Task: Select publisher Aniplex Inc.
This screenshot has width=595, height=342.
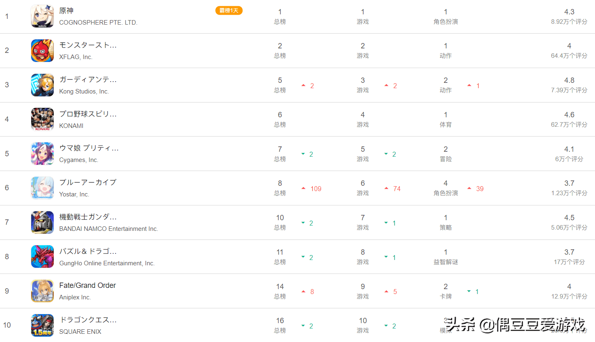Action: pos(75,297)
